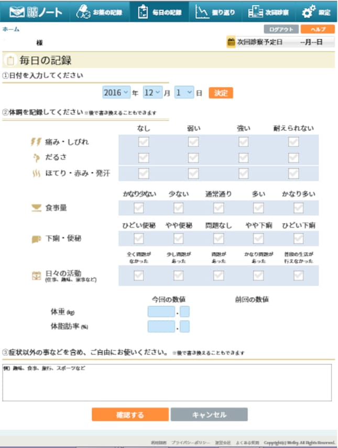The height and width of the screenshot is (448, 338).
Task: Click the lightning icon for 痛み・しびれ
Action: coord(36,141)
